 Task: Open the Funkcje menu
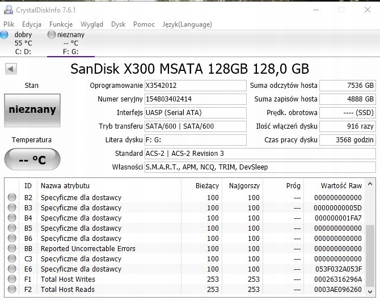coord(61,24)
